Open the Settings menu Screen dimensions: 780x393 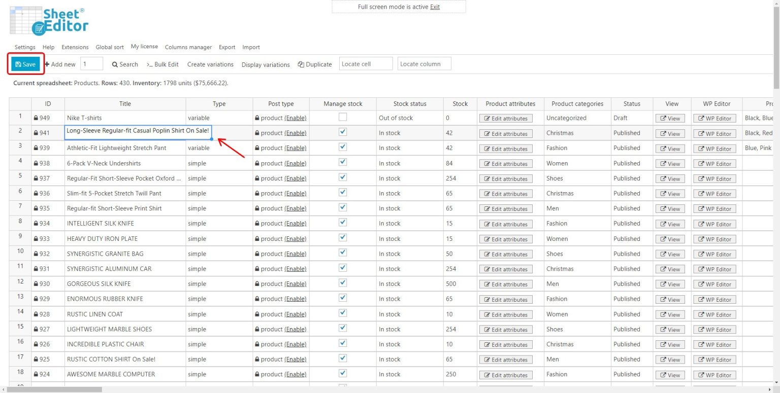pyautogui.click(x=24, y=47)
